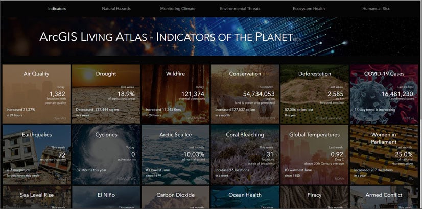The height and width of the screenshot is (209, 422).
Task: Click the 1,382 poor air quality value
Action: click(x=57, y=94)
